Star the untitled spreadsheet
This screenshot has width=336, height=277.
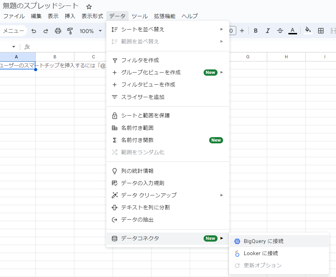point(89,7)
